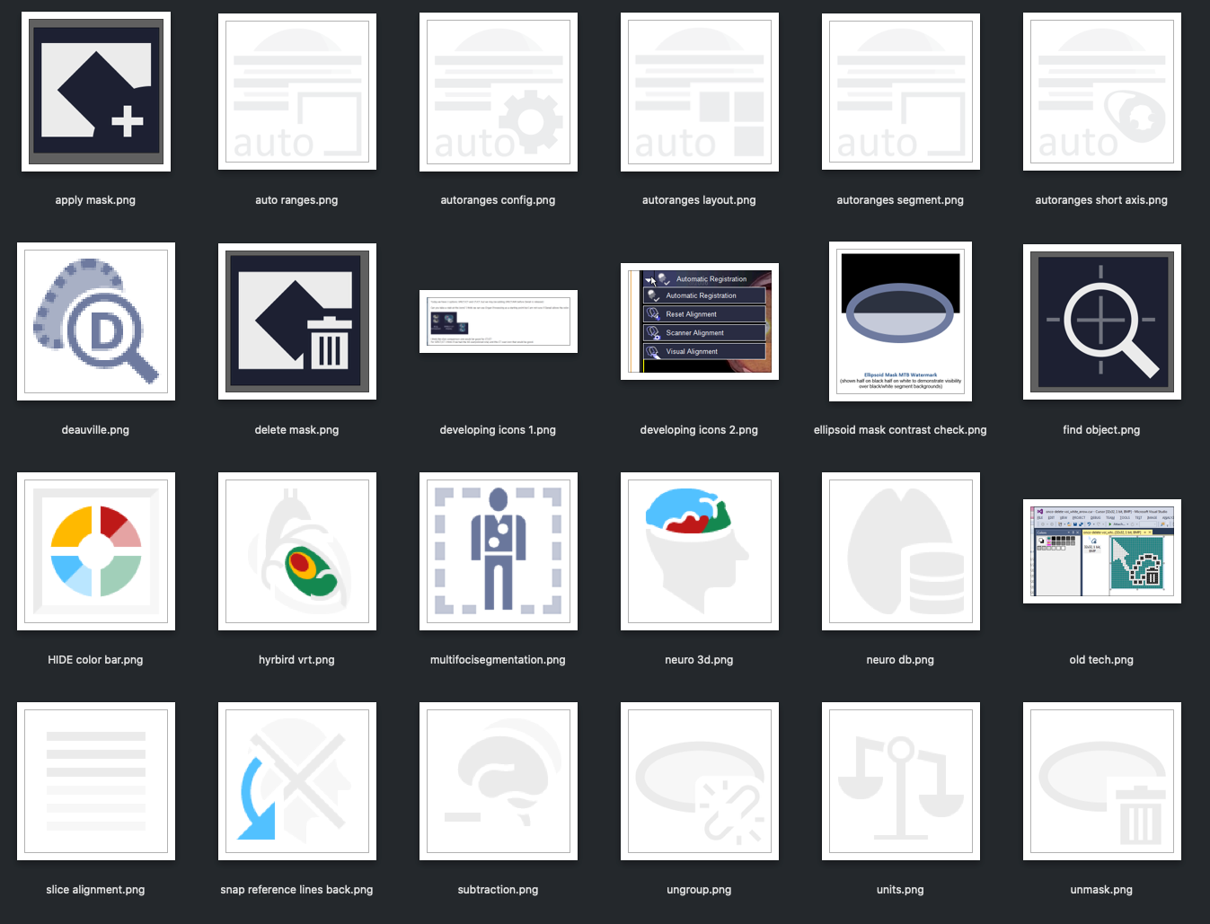
Task: Select the auto ranges.png thumbnail
Action: click(297, 92)
